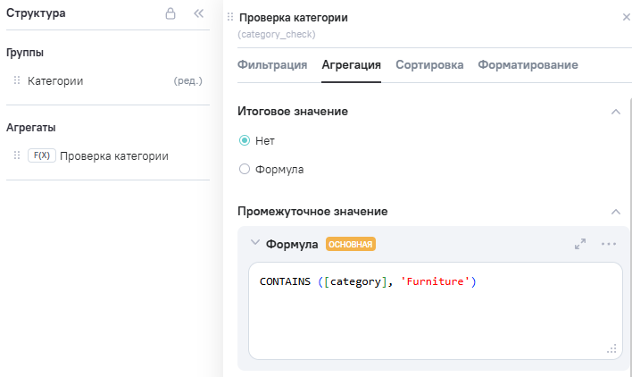Open the Форматирование tab
The height and width of the screenshot is (377, 632).
coord(528,65)
